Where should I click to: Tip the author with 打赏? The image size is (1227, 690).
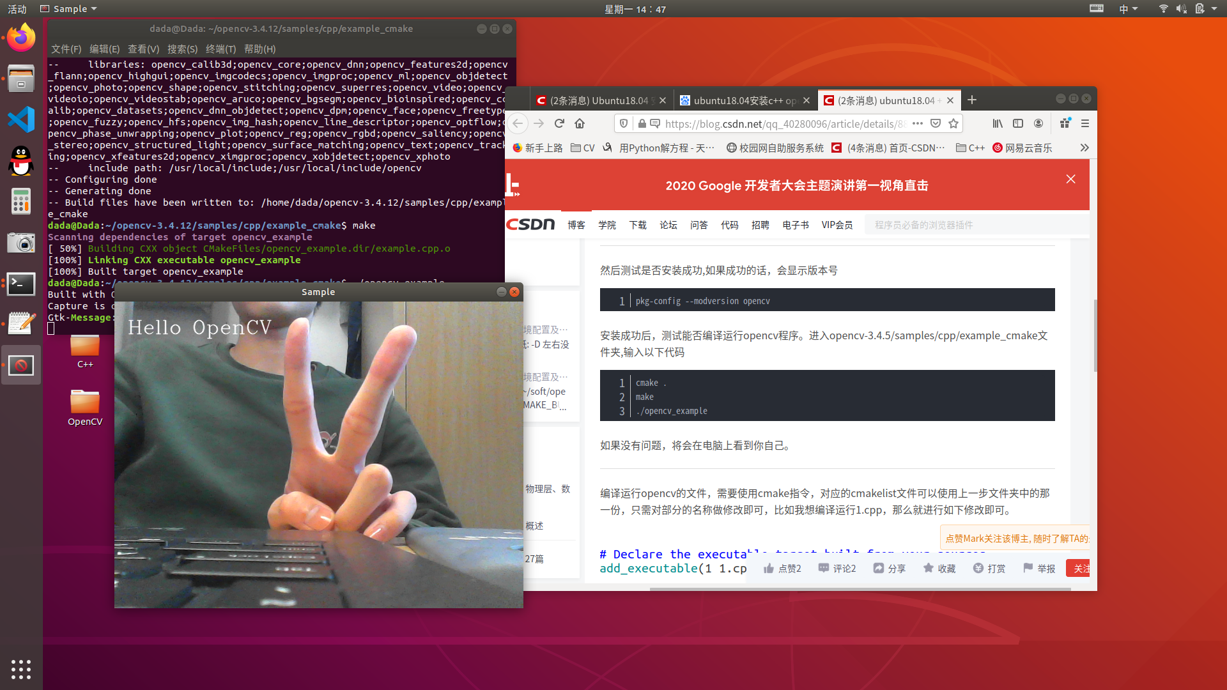click(989, 568)
